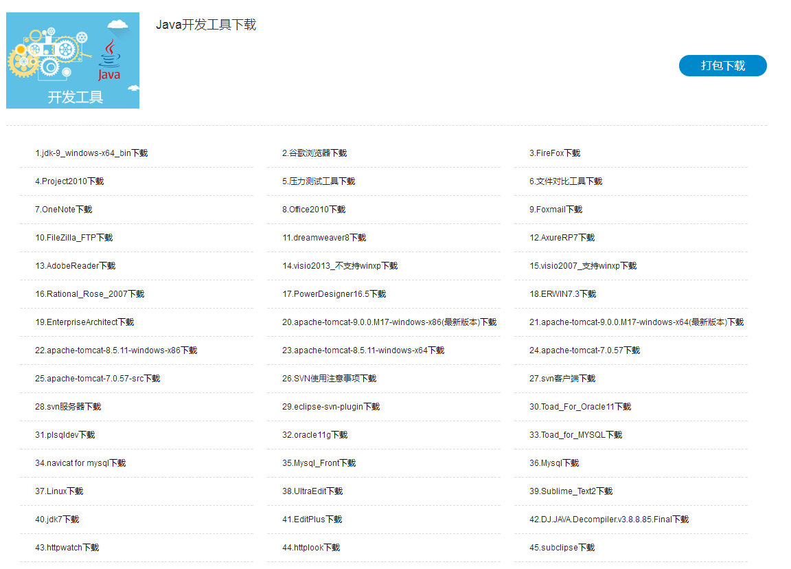Select the AxureRP7下载 link
The width and height of the screenshot is (791, 569).
(x=562, y=238)
